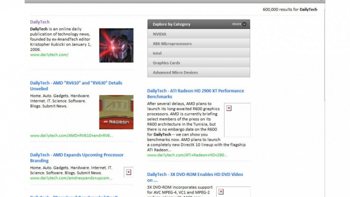Viewport: 350px width, 197px height.
Task: Pick Advanced Micro Devices category
Action: click(x=199, y=72)
